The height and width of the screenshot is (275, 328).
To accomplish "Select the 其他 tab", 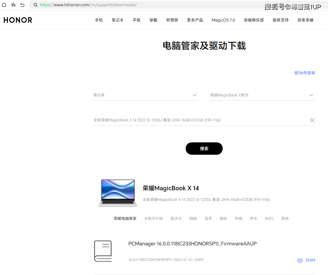I will 285,218.
